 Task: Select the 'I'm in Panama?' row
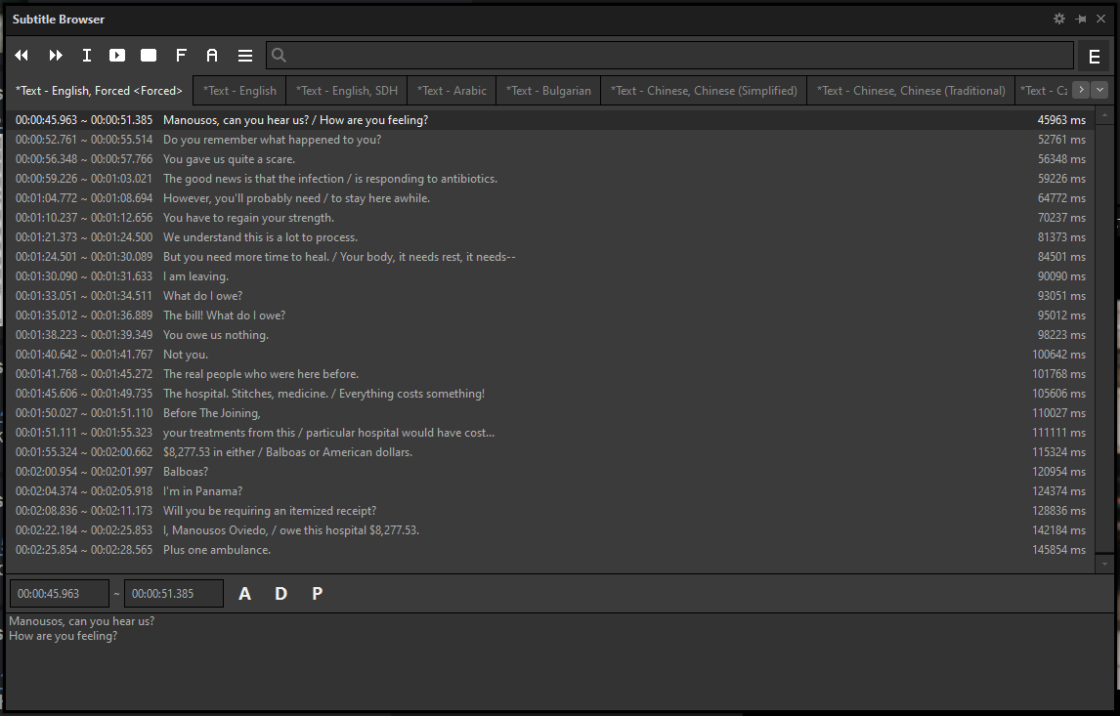click(550, 491)
